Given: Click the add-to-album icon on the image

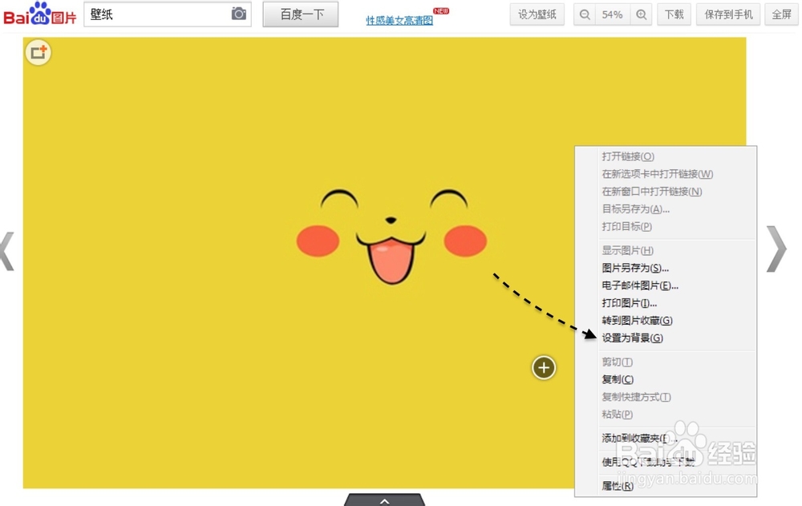Looking at the screenshot, I should pos(38,52).
